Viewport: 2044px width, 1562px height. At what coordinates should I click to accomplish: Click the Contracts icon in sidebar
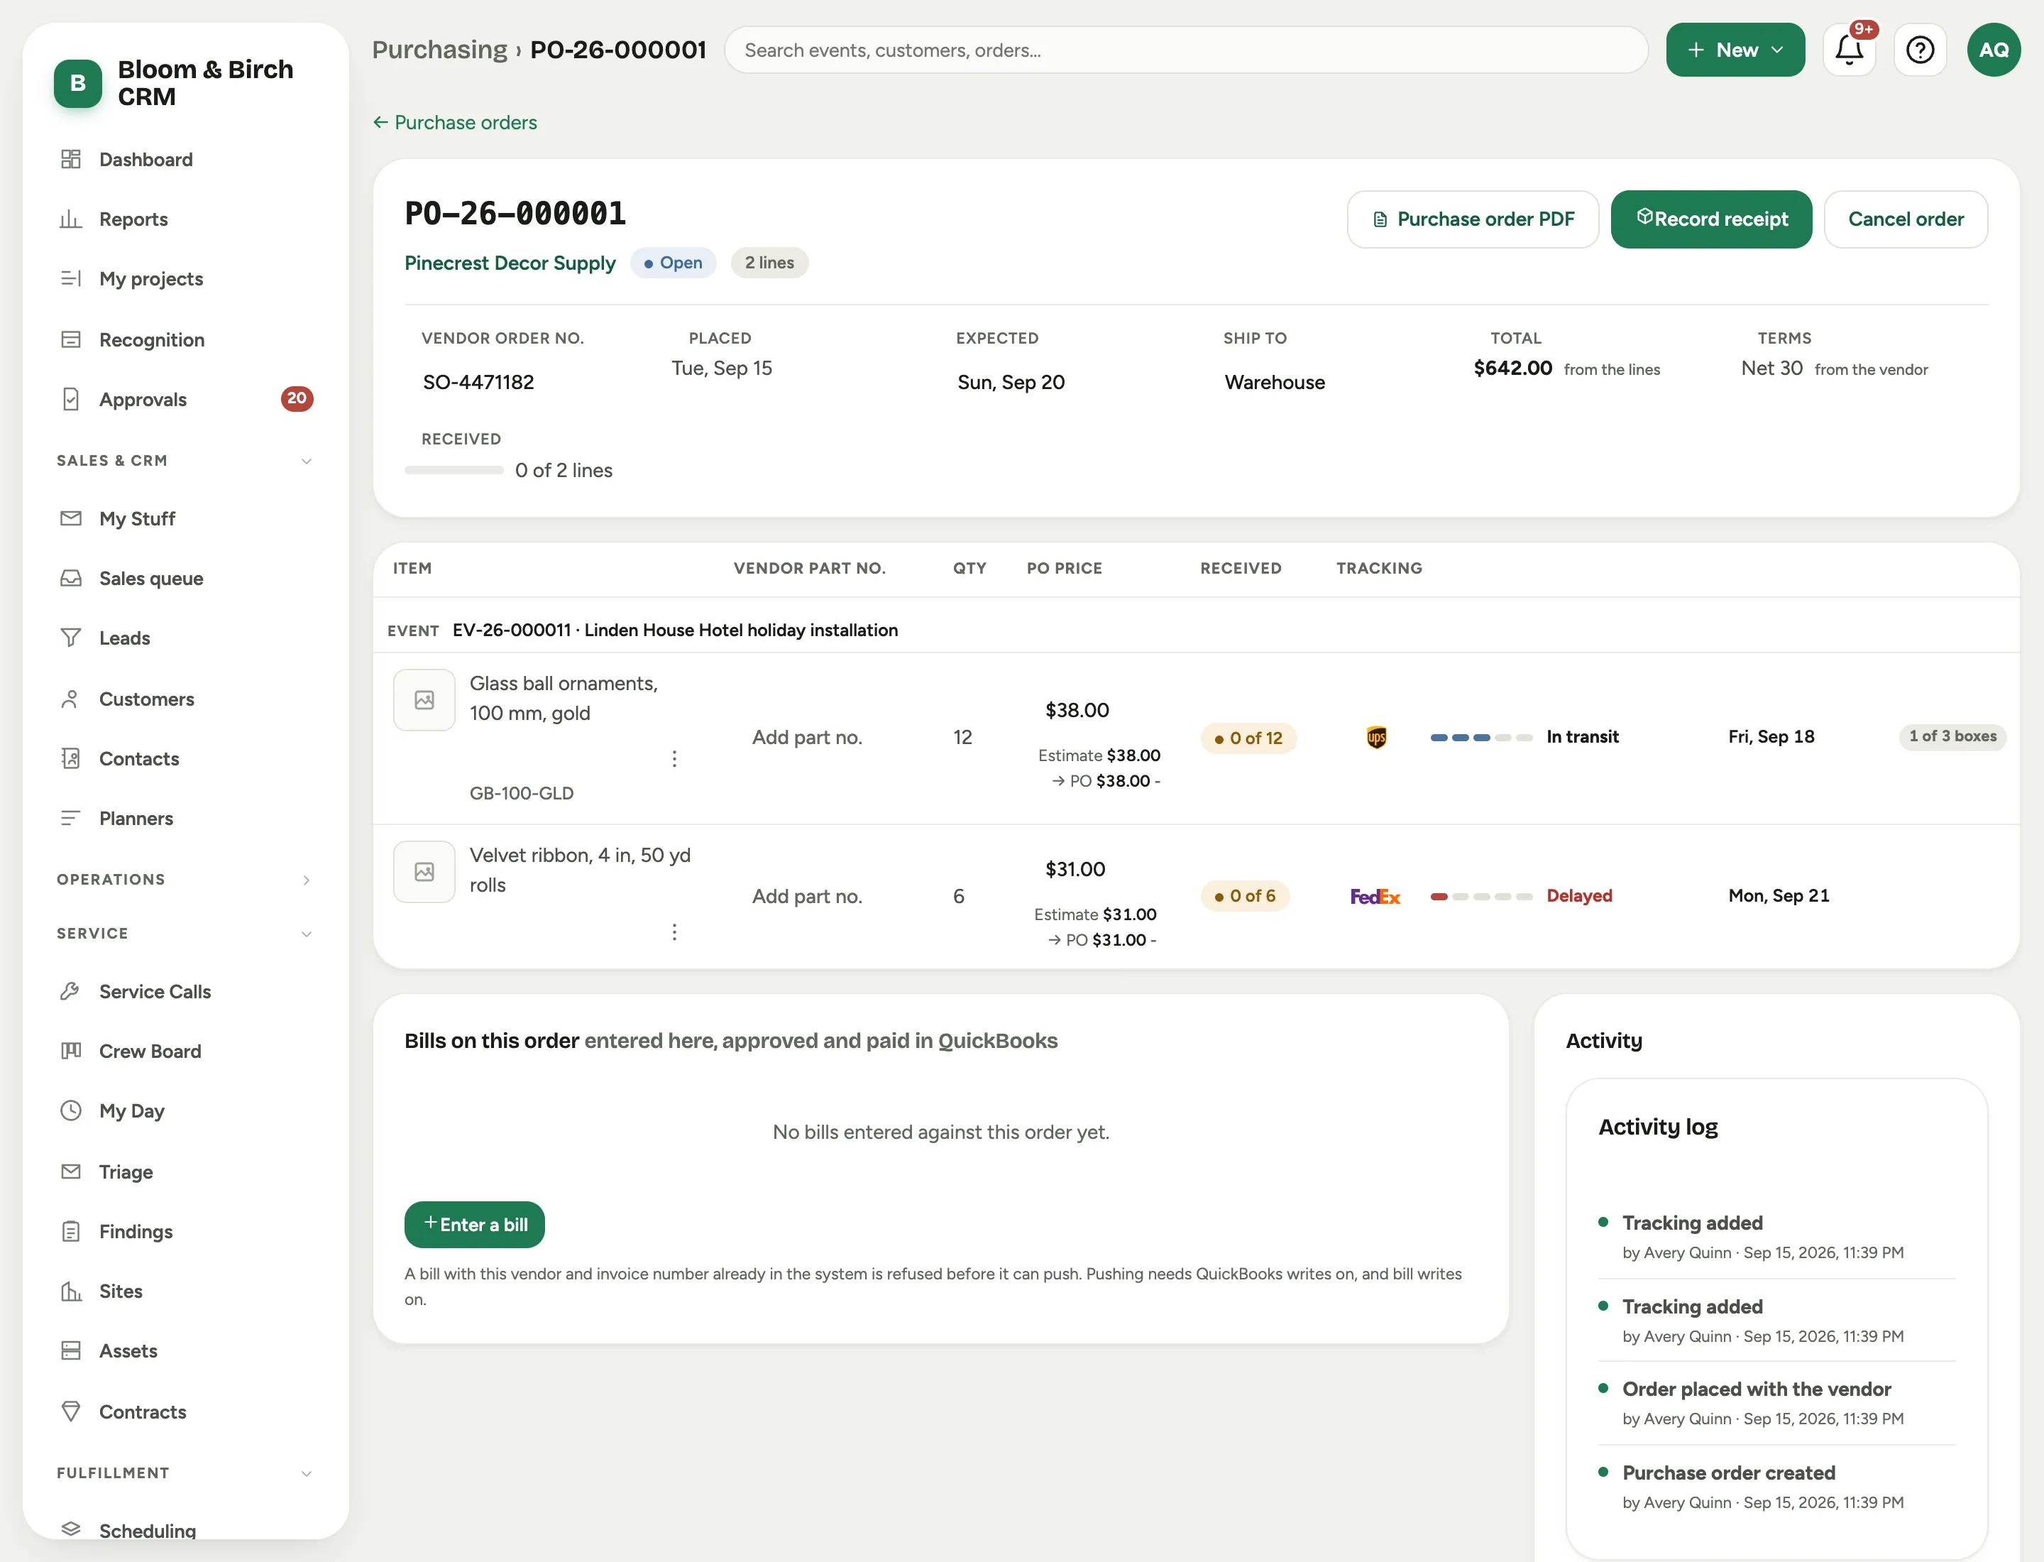point(71,1411)
